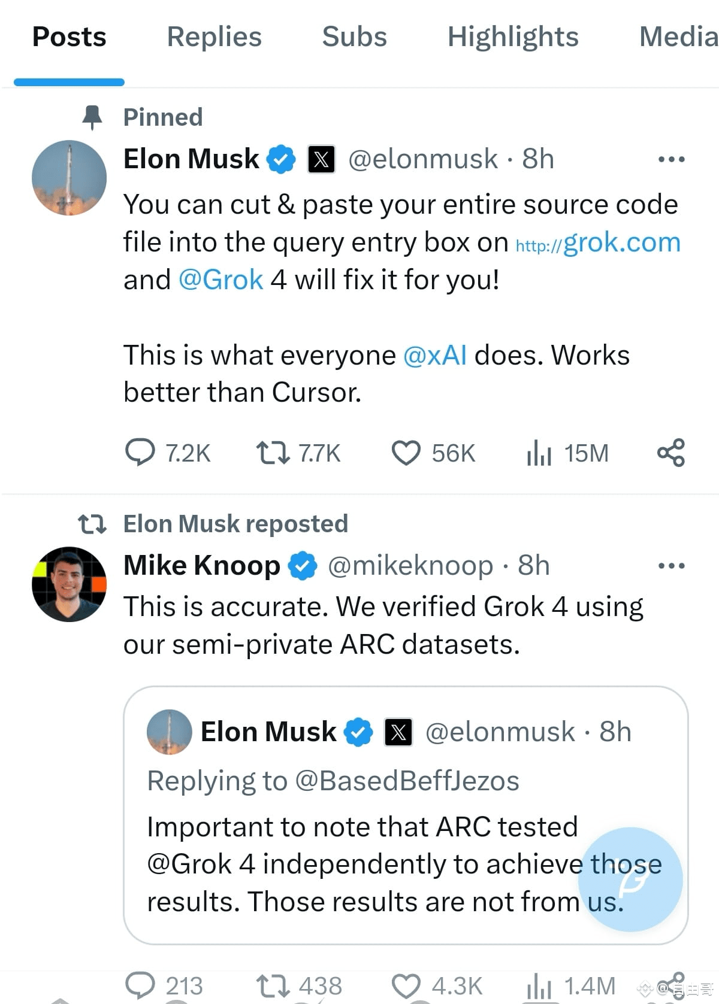This screenshot has height=1004, width=719.
Task: Open the Subs tab
Action: coord(354,37)
